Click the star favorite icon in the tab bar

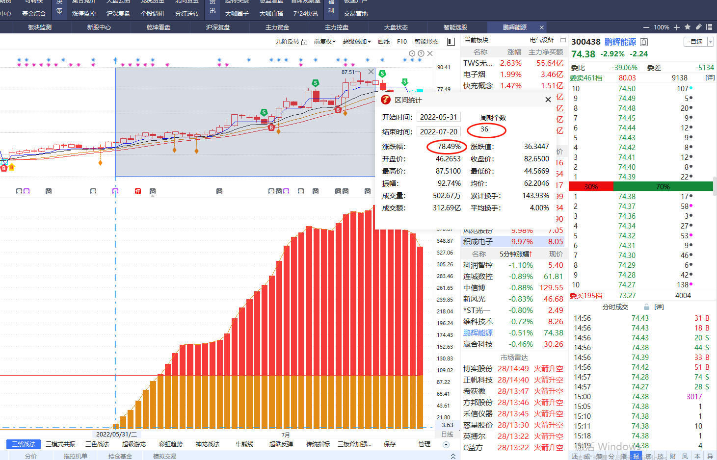[x=688, y=27]
